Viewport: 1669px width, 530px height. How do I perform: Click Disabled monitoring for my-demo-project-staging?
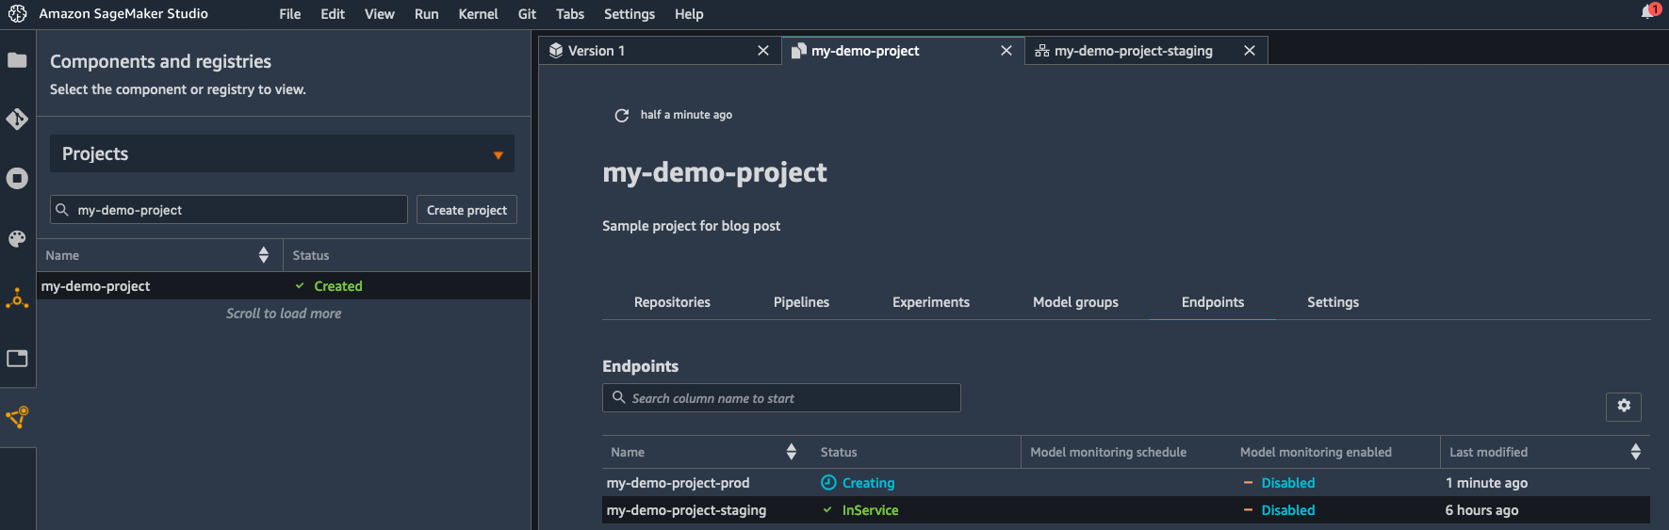click(1287, 510)
